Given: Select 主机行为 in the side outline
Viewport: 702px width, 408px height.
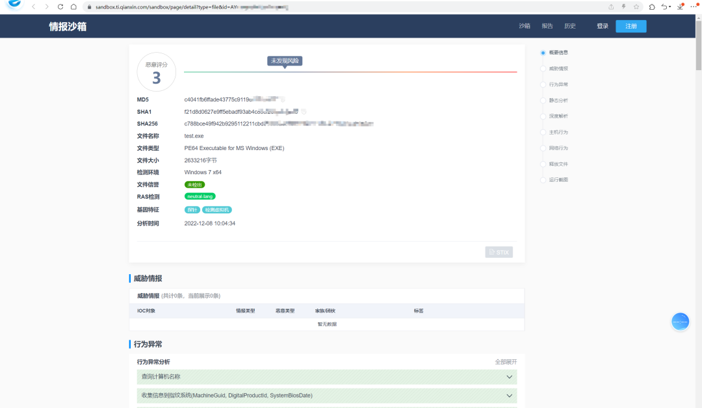Looking at the screenshot, I should coord(558,132).
